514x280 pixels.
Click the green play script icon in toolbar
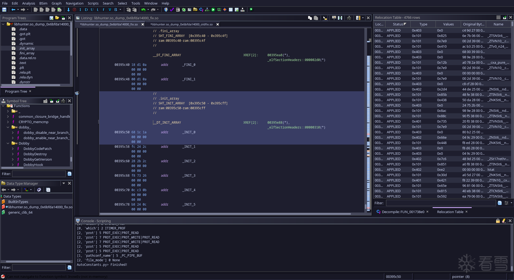click(213, 10)
